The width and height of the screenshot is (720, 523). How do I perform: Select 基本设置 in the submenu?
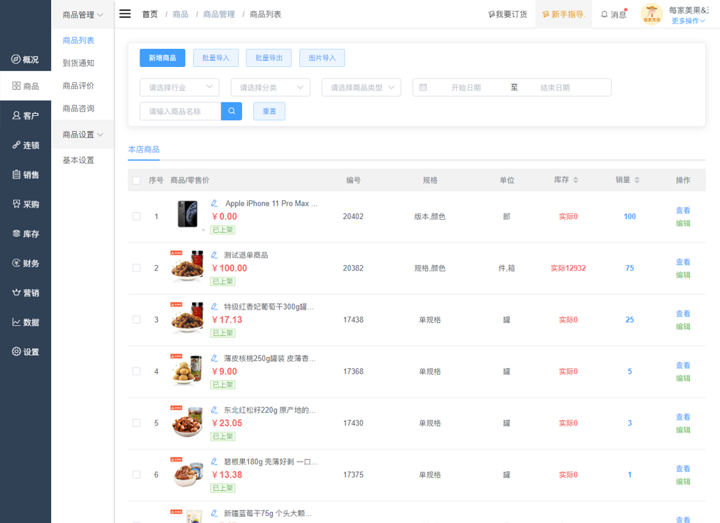tap(79, 160)
